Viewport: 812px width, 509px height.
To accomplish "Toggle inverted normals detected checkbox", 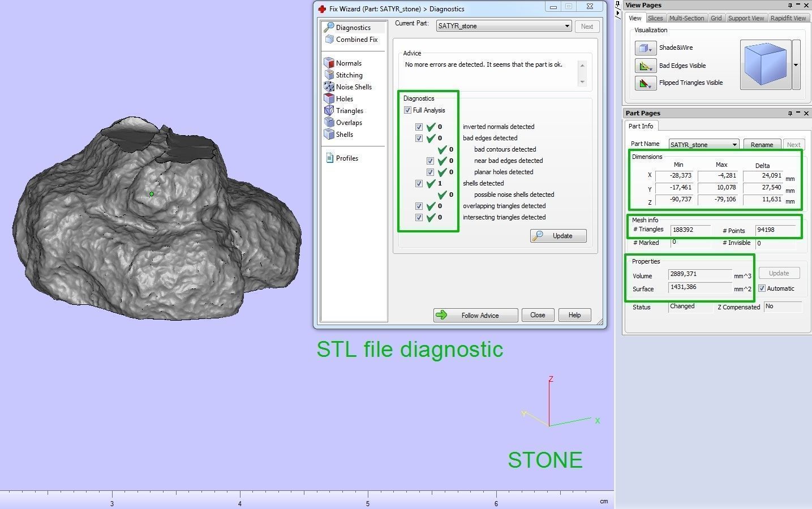I will pyautogui.click(x=419, y=127).
